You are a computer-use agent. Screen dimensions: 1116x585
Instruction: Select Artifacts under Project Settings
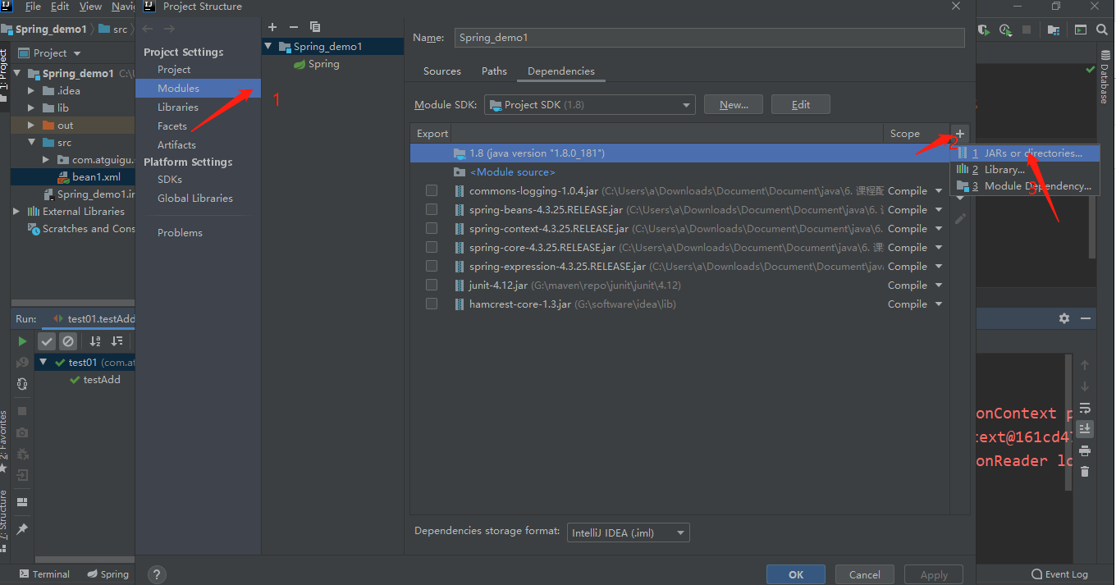pos(177,144)
